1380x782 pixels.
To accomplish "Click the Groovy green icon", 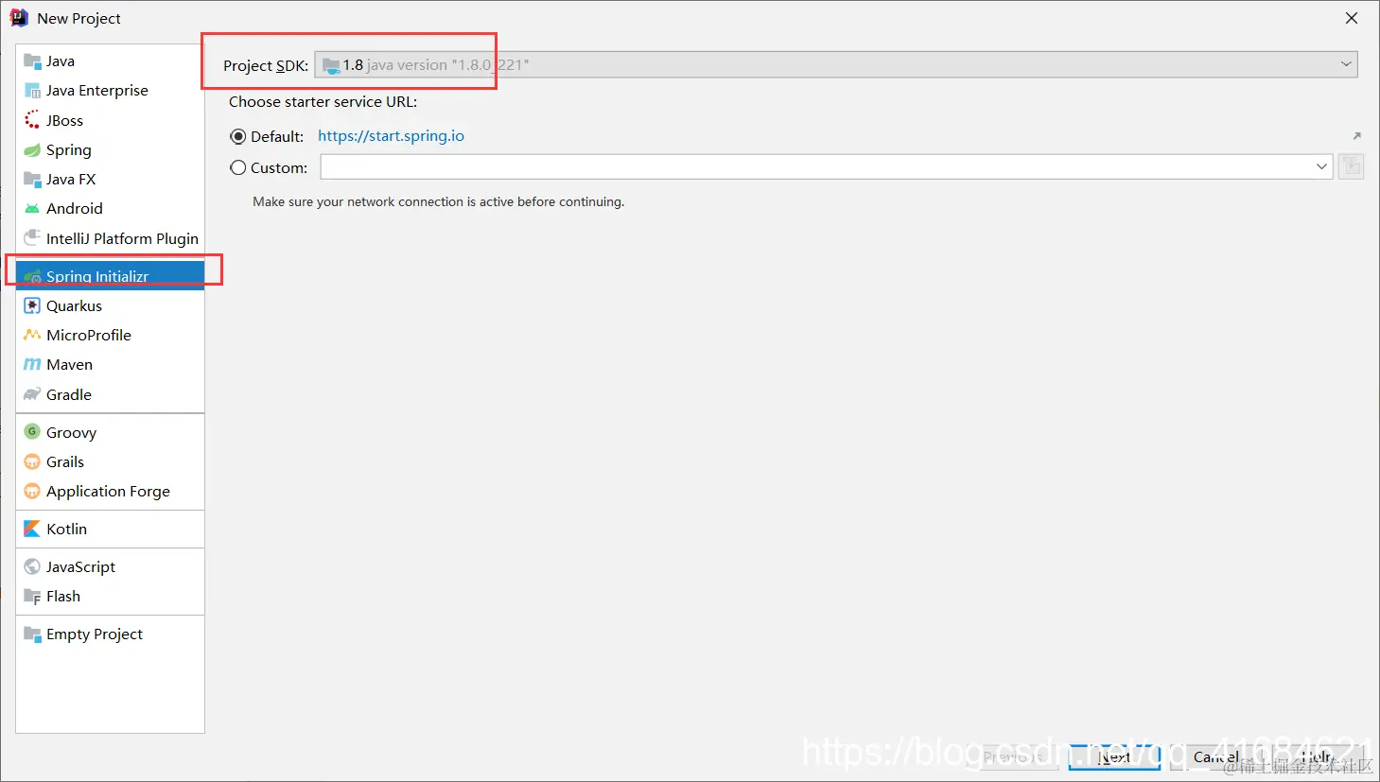I will (32, 432).
